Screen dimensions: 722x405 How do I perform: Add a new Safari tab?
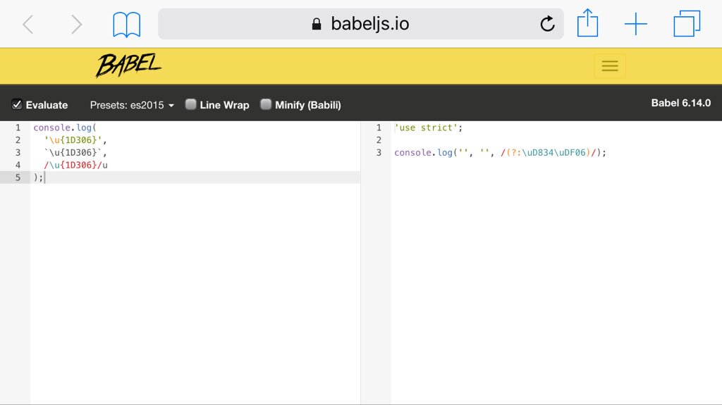[636, 24]
